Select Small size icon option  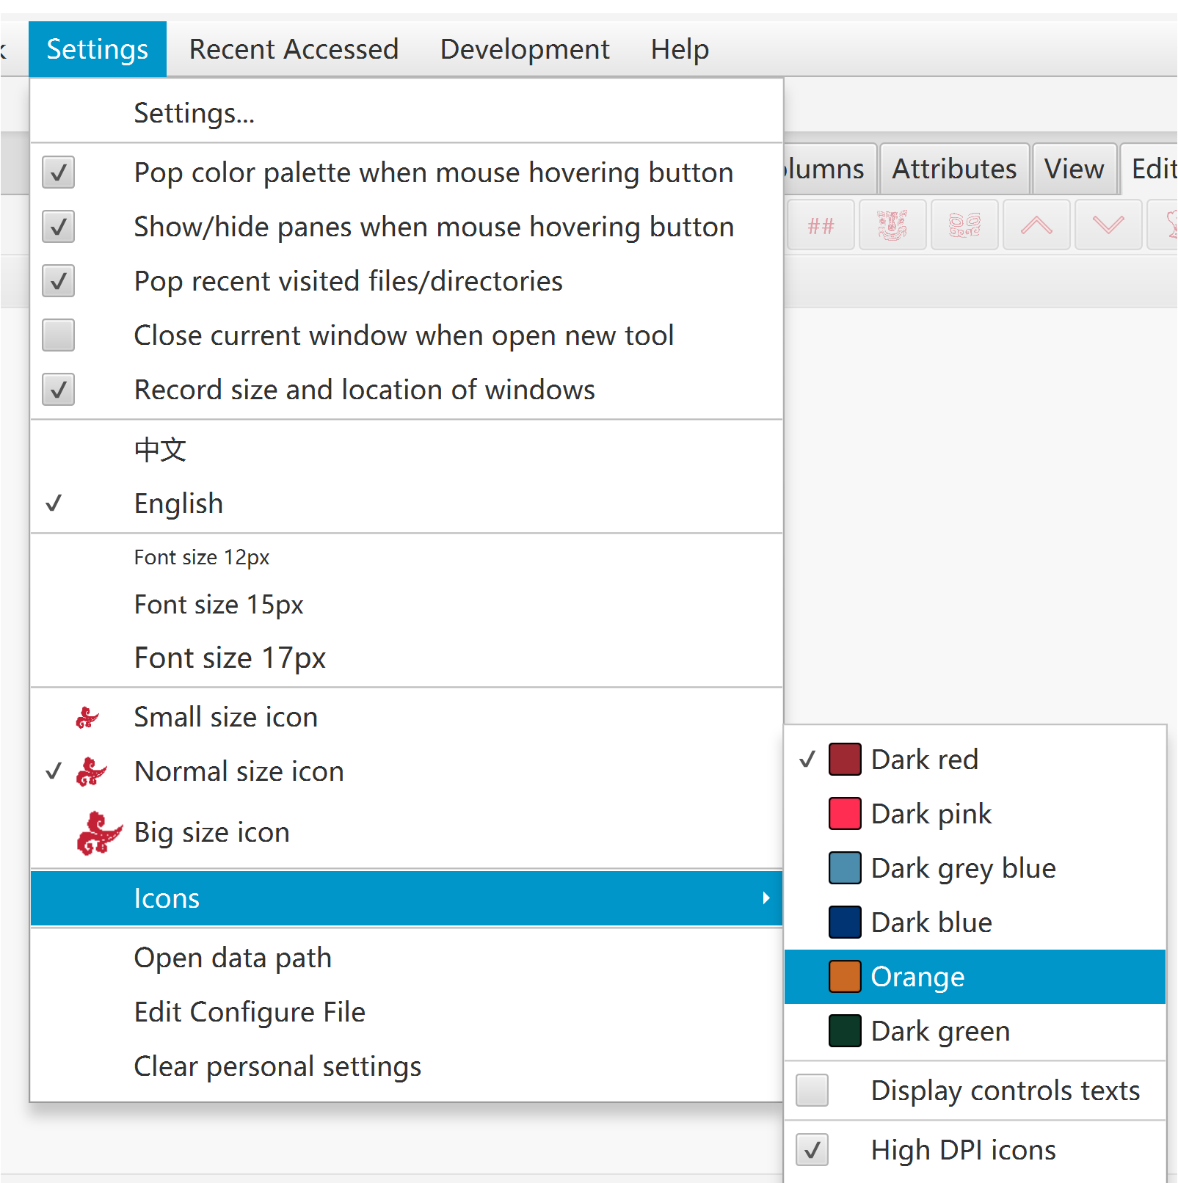[x=407, y=717]
